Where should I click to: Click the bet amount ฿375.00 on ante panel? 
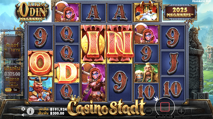(x=12, y=74)
